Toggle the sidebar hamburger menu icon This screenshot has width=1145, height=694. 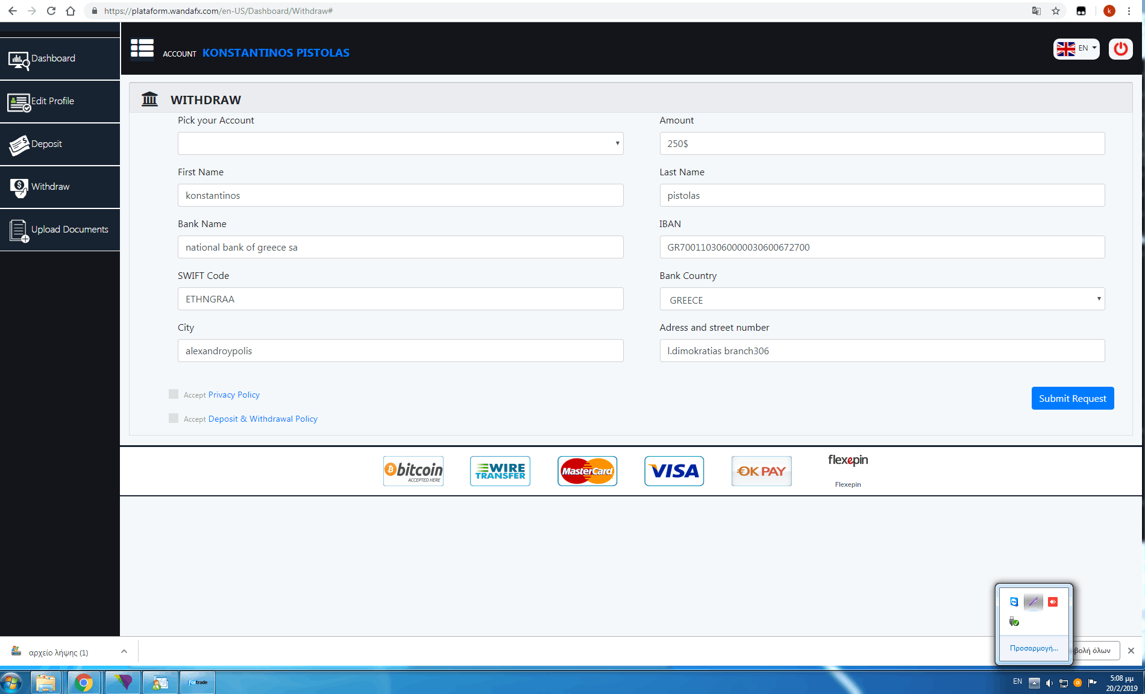(x=142, y=49)
